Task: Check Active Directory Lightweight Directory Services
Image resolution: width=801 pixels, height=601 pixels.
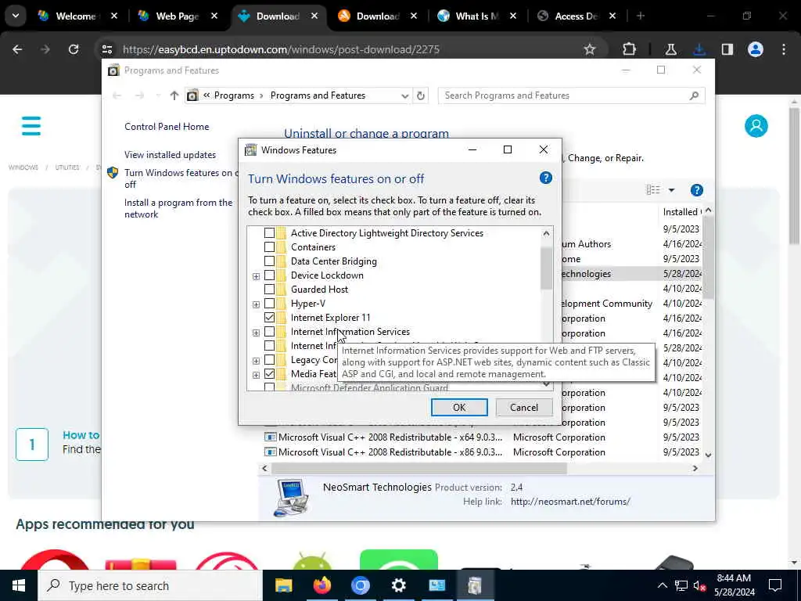Action: tap(269, 233)
